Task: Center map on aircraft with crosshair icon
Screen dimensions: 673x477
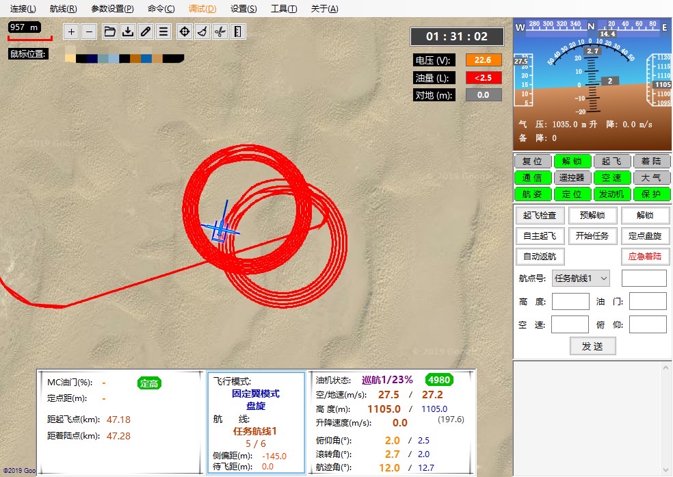Action: click(184, 31)
